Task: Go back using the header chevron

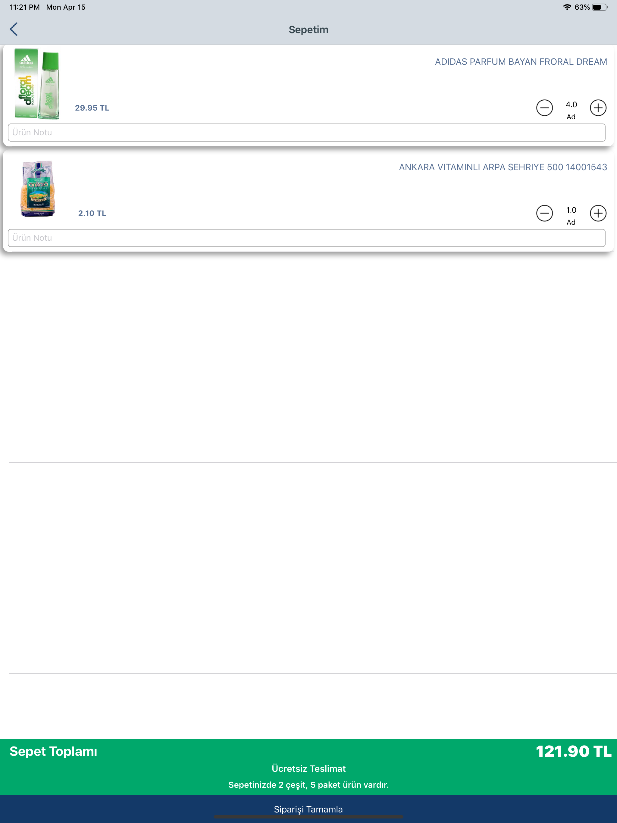Action: tap(14, 30)
